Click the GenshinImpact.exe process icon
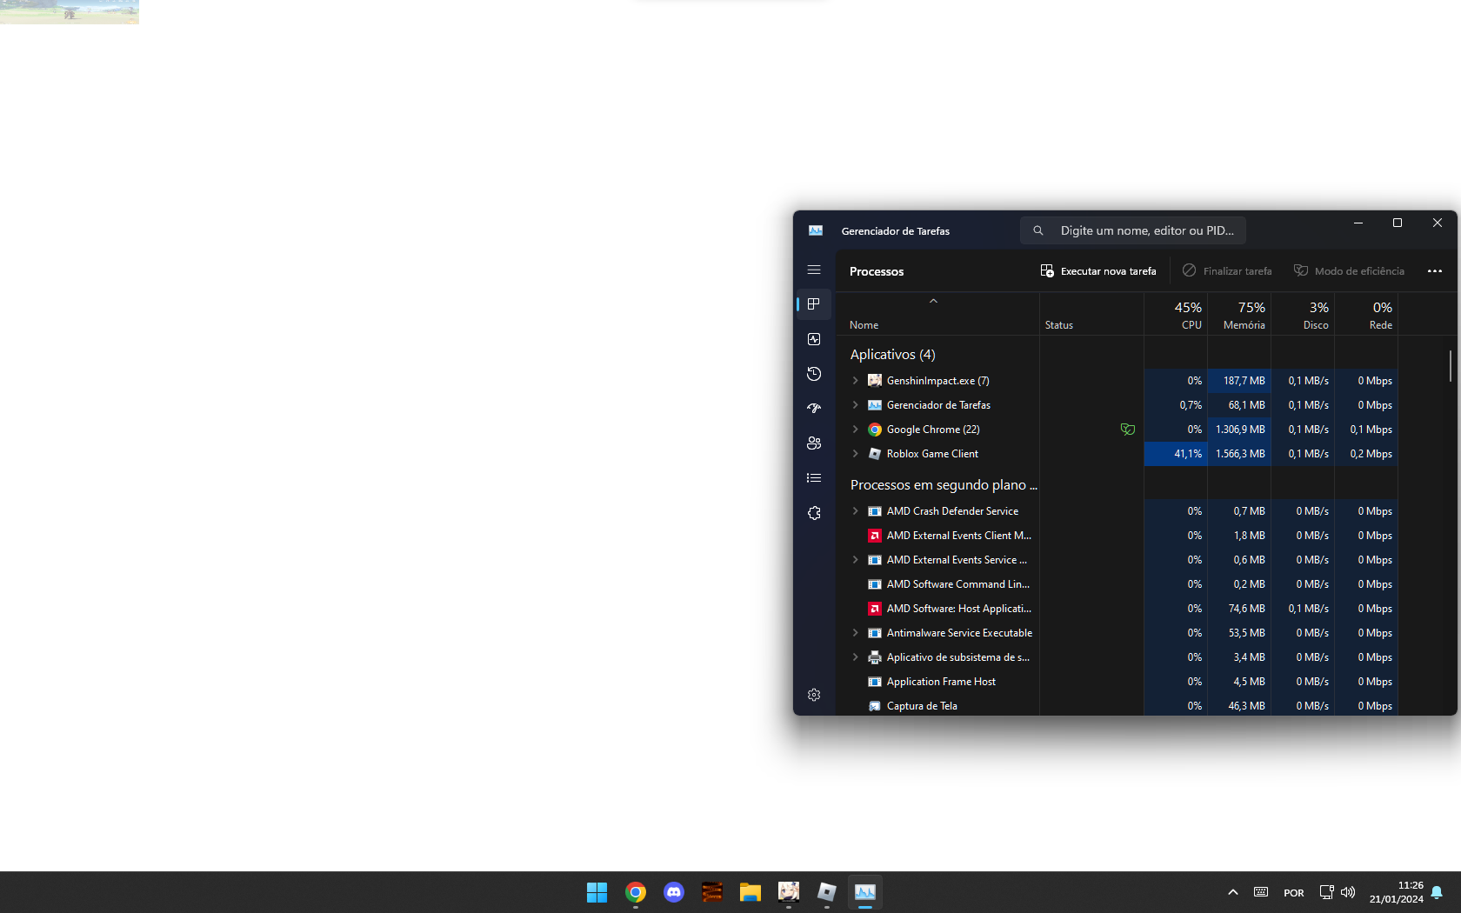1461x913 pixels. pyautogui.click(x=875, y=381)
